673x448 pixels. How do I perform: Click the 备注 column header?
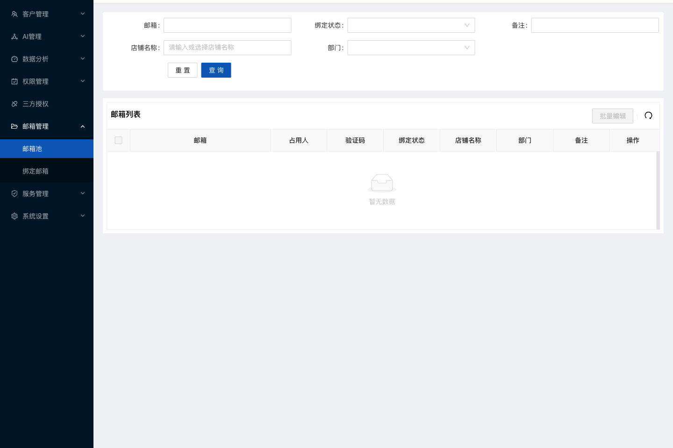tap(581, 140)
